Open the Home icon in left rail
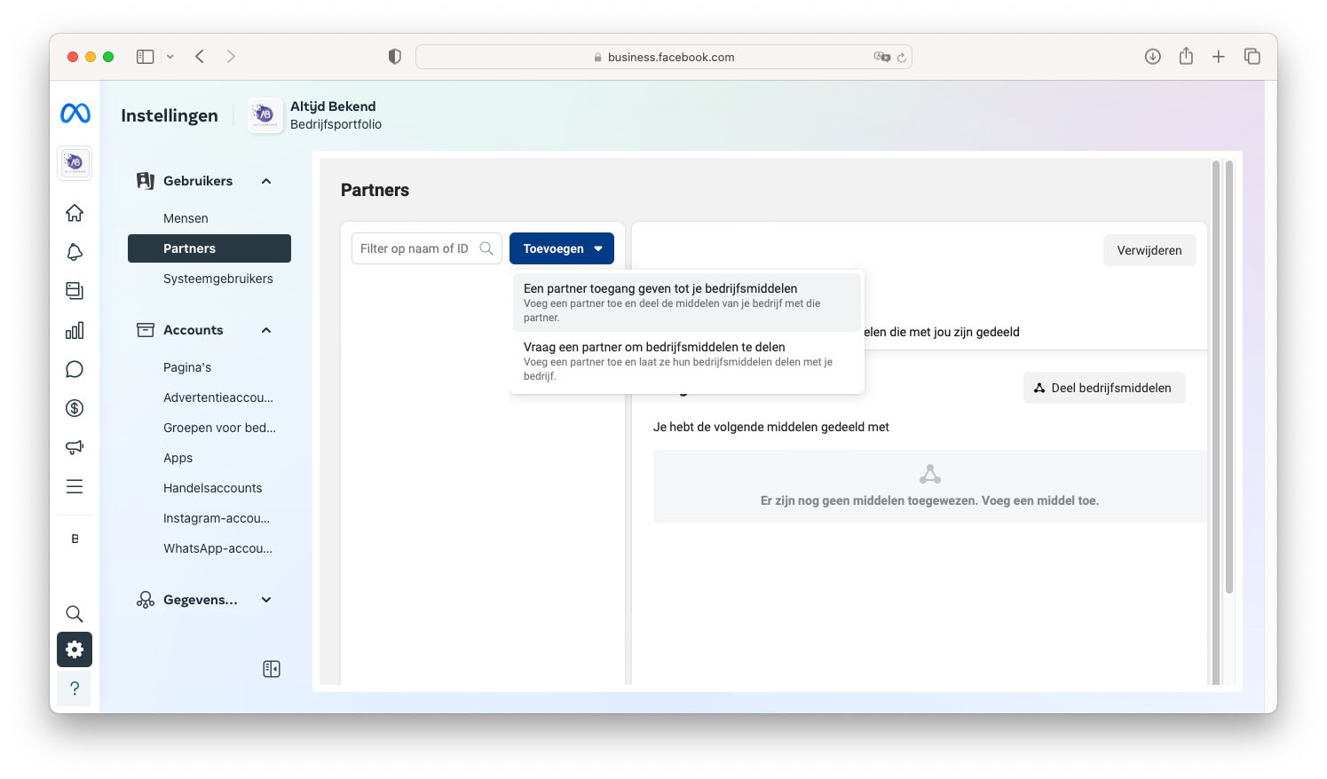1327x779 pixels. pos(75,213)
